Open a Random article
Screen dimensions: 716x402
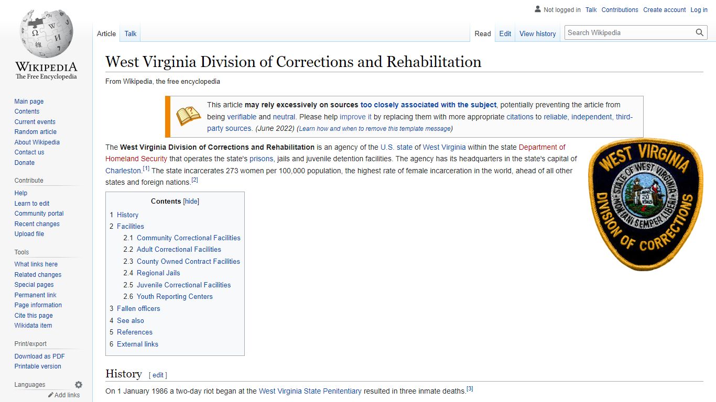35,132
